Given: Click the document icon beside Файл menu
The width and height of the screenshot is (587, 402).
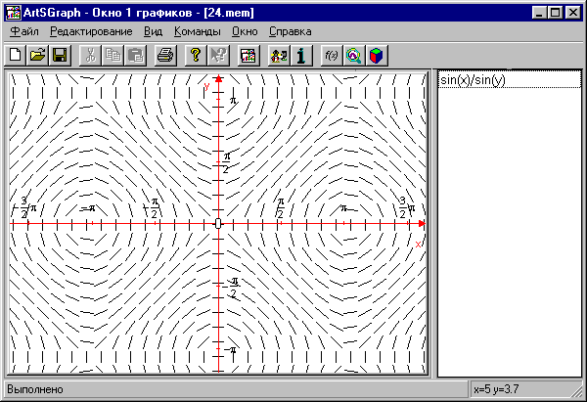Looking at the screenshot, I should (6, 31).
